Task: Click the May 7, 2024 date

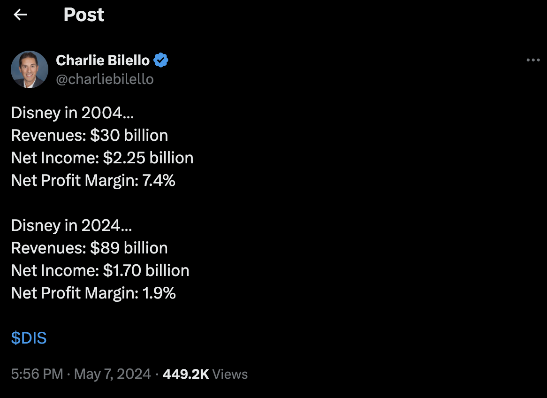Action: pos(113,374)
